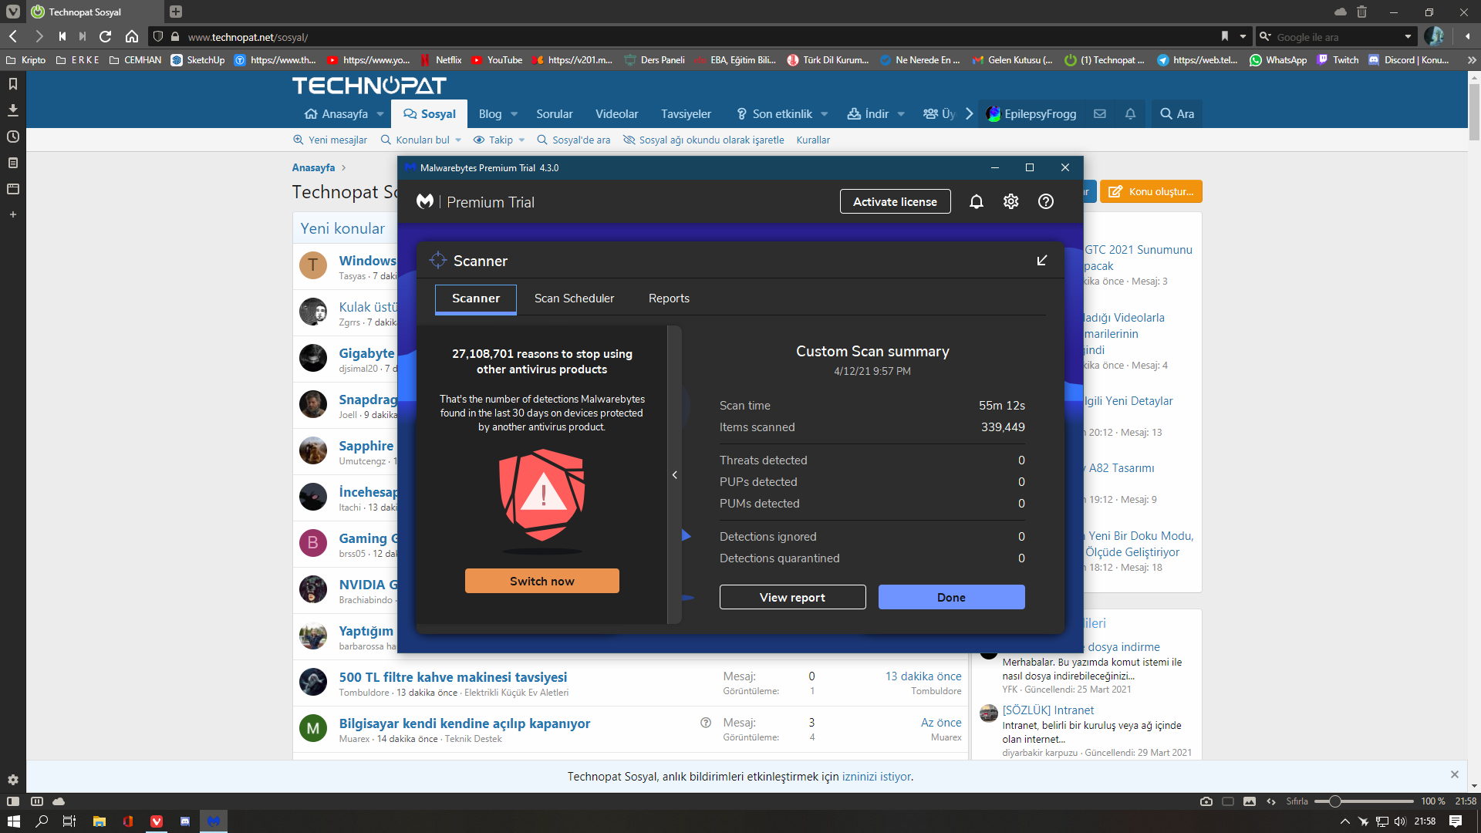The width and height of the screenshot is (1481, 833).
Task: Collapse the Scanner panel with arrow icon
Action: 1041,261
